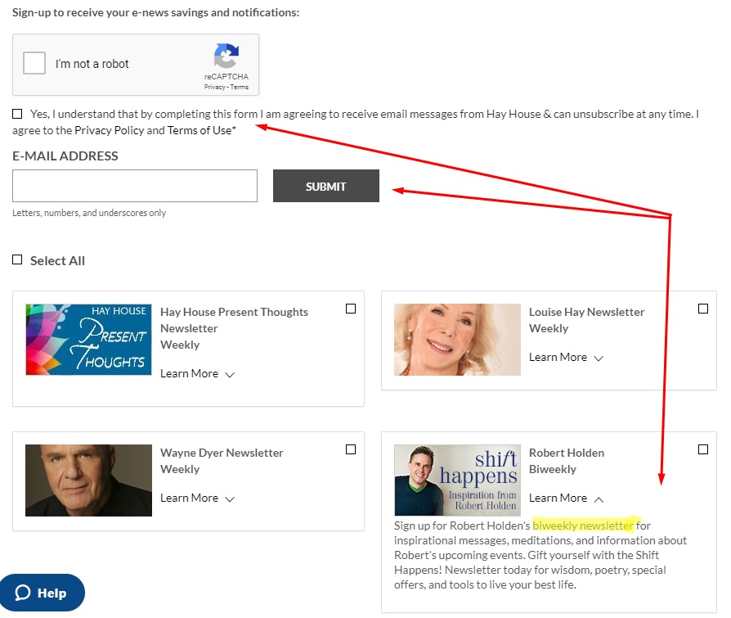Image resolution: width=731 pixels, height=618 pixels.
Task: Click the E-MAIL ADDRESS label
Action: (65, 156)
